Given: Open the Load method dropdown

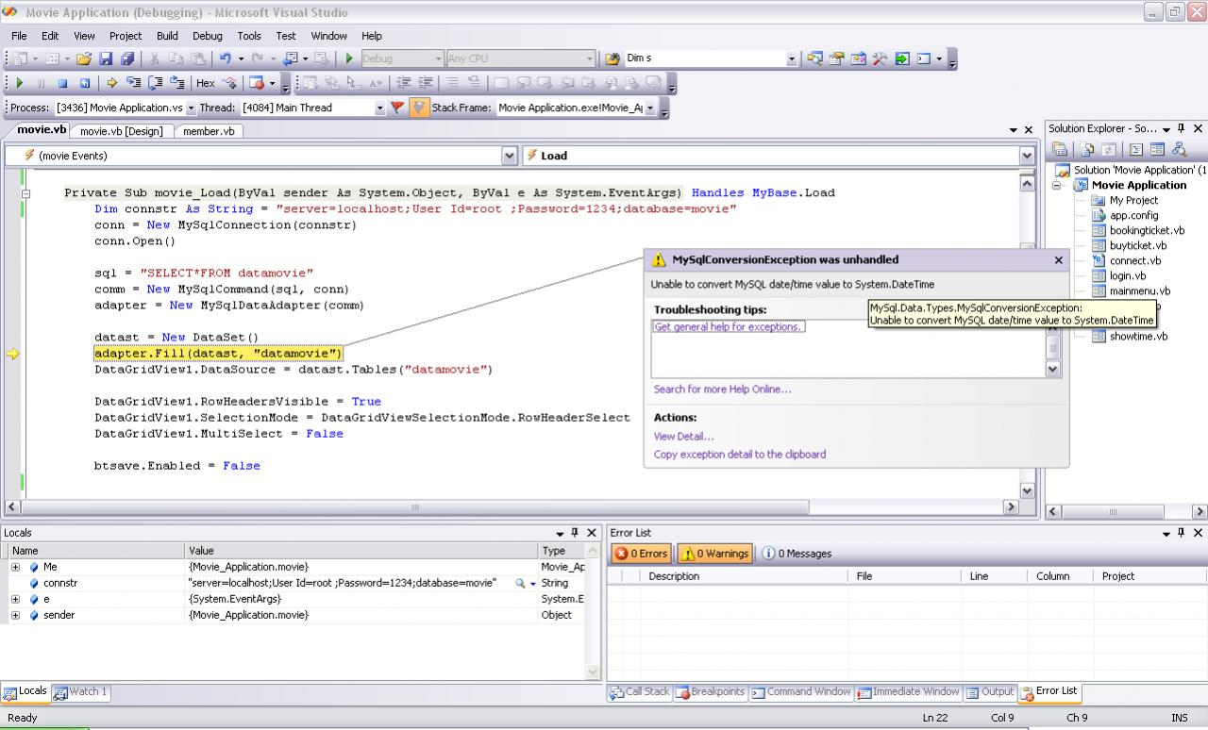Looking at the screenshot, I should point(1027,156).
